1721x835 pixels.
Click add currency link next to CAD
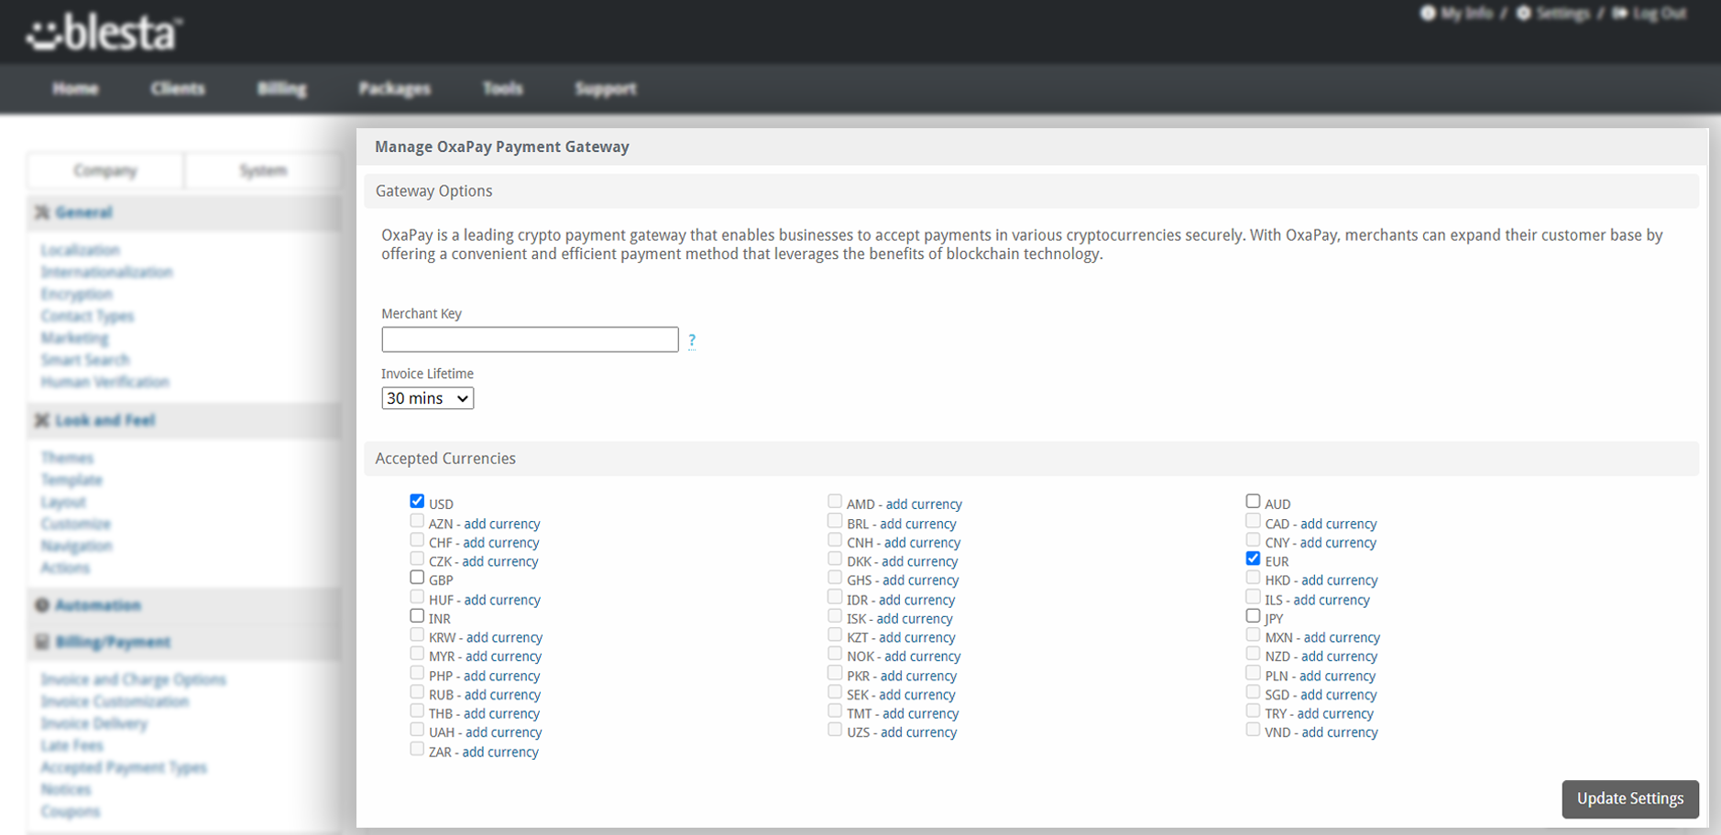(x=1338, y=524)
